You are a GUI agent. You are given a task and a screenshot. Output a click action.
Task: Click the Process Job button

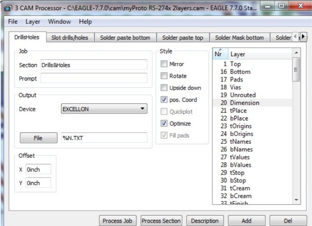(x=117, y=221)
